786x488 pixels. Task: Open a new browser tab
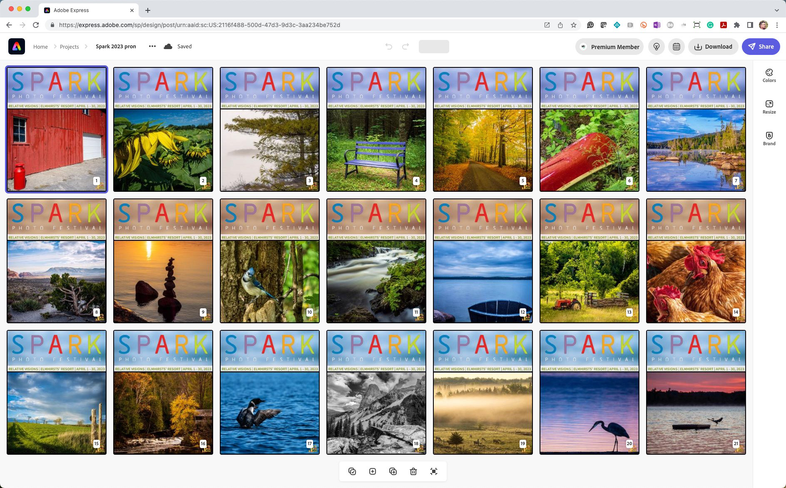[x=148, y=10]
